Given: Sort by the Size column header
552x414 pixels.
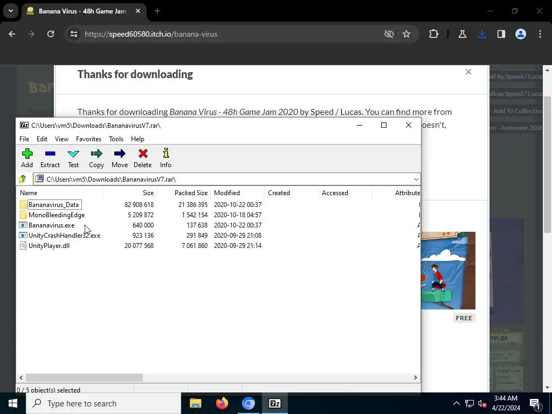Looking at the screenshot, I should [129, 193].
